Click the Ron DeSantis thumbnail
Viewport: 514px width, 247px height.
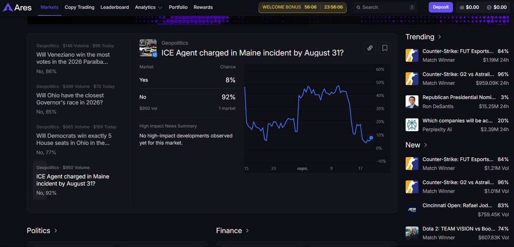click(412, 102)
